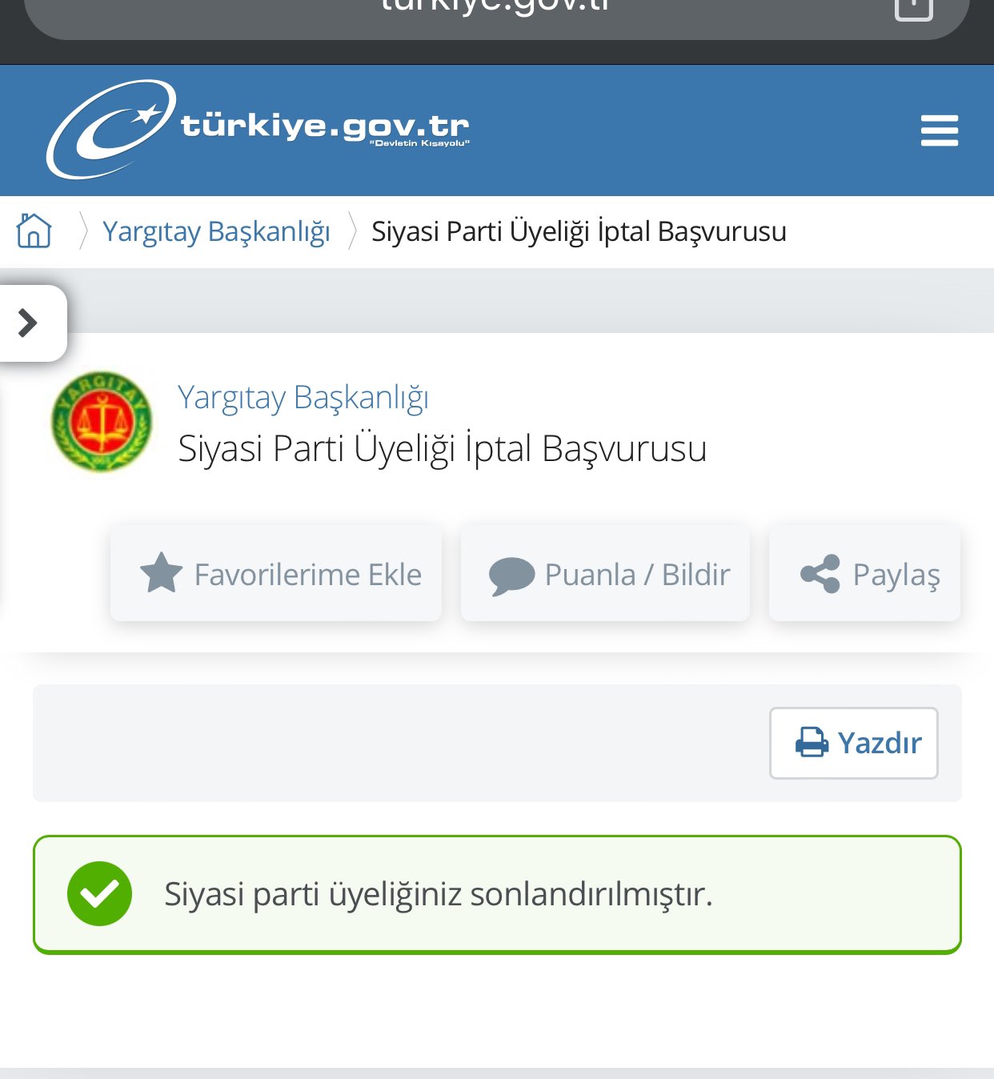Click the speech bubble icon on Puanla / Bildir
The image size is (994, 1079).
tap(511, 576)
